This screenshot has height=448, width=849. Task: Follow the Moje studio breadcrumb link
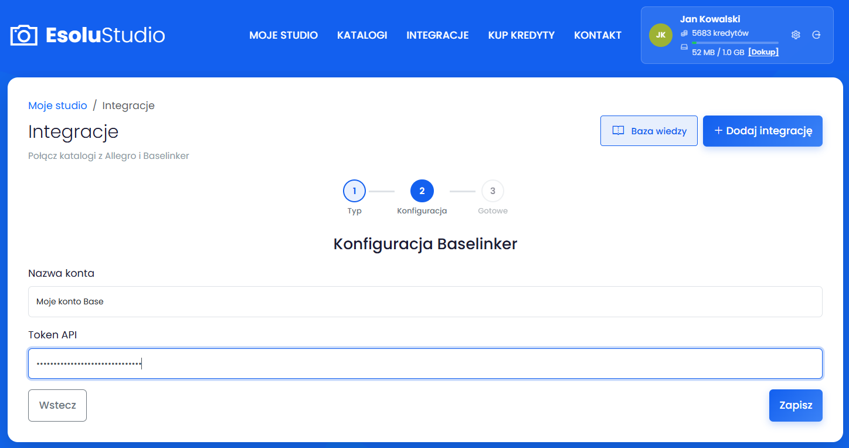point(57,106)
